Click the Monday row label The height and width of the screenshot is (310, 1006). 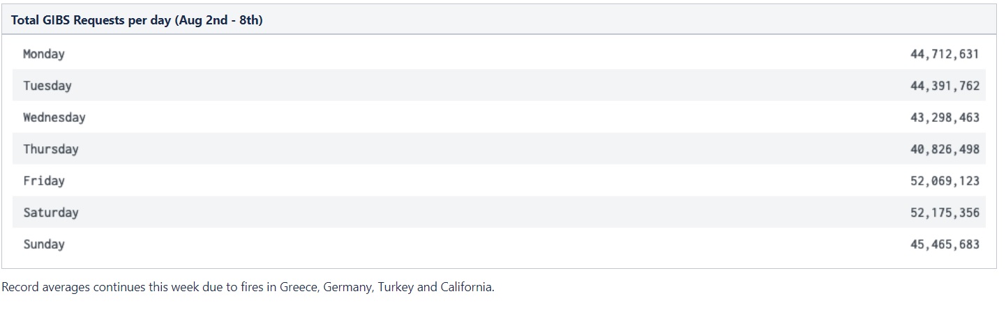coord(44,54)
